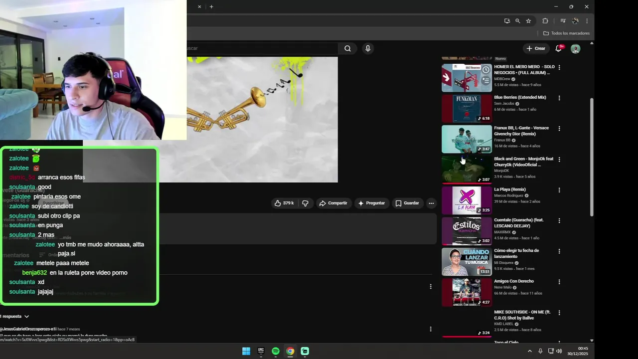Click Black and Green - MonjoDk title
Screen dimensions: 638x359
coord(523,162)
